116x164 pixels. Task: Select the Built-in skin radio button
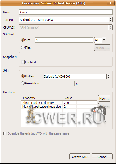pos(23,76)
